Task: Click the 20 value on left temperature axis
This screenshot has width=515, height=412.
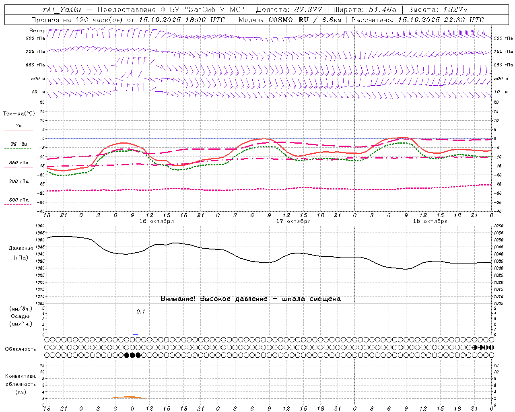Action: coord(42,102)
